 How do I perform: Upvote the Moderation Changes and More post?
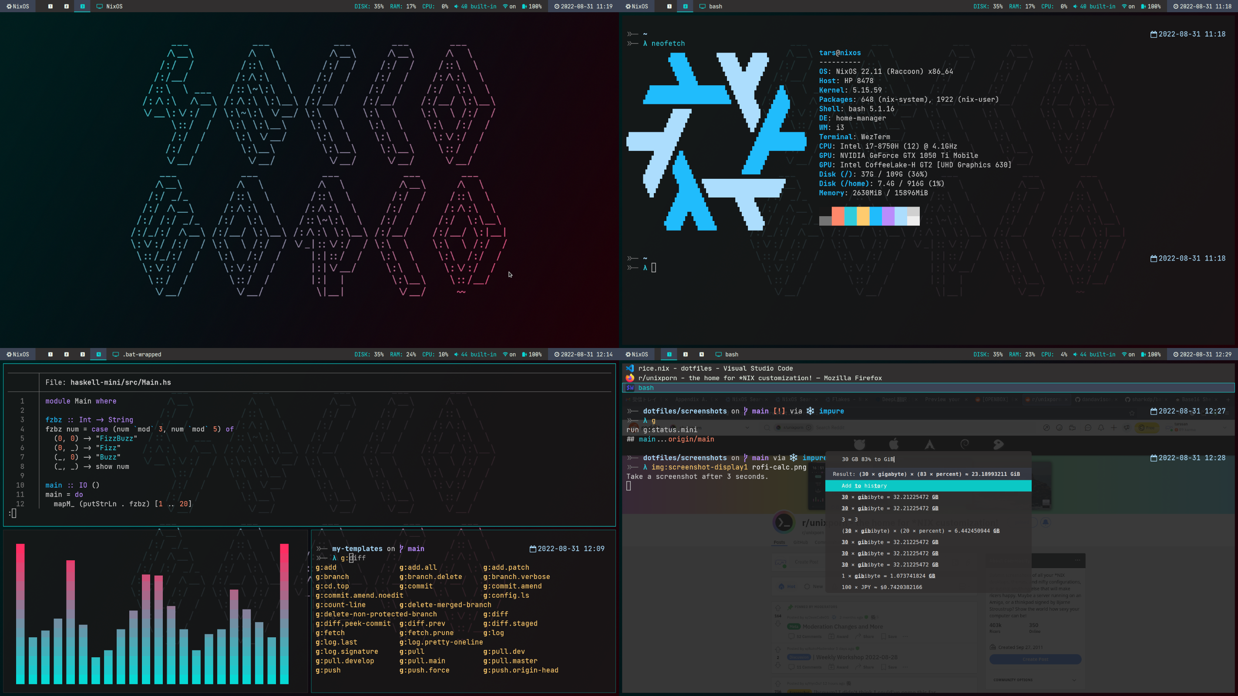click(x=777, y=608)
